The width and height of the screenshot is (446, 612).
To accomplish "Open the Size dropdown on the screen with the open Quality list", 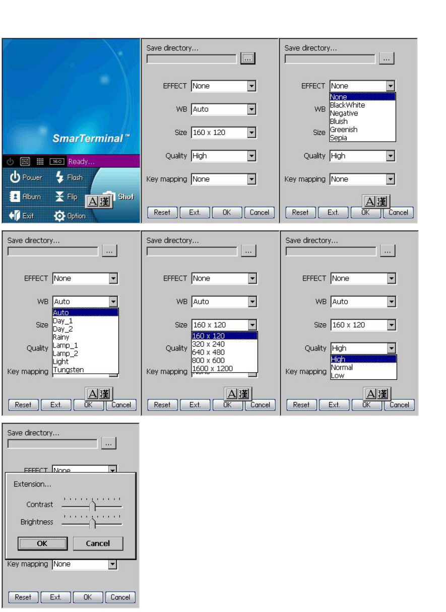I will click(x=392, y=325).
